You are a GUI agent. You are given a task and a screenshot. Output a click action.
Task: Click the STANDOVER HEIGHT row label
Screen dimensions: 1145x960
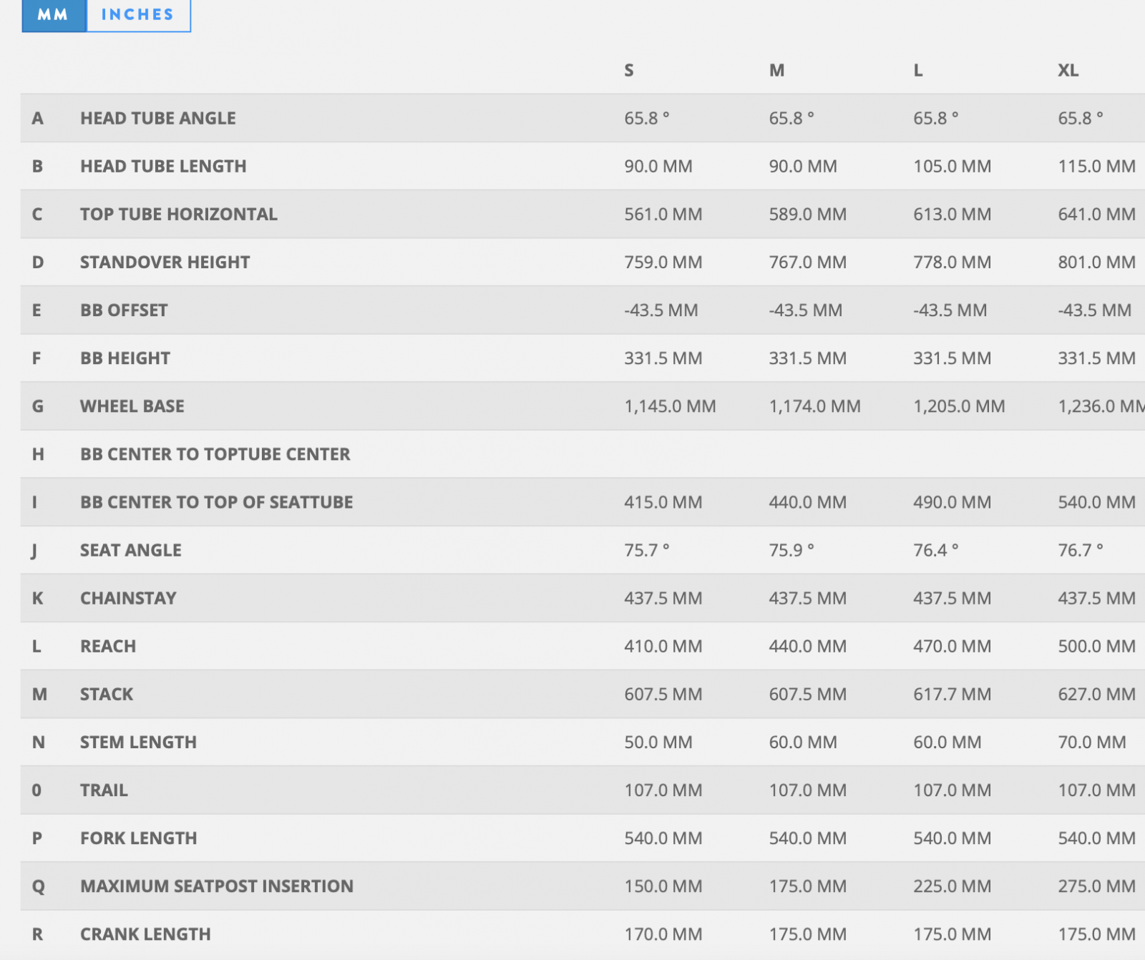[165, 262]
